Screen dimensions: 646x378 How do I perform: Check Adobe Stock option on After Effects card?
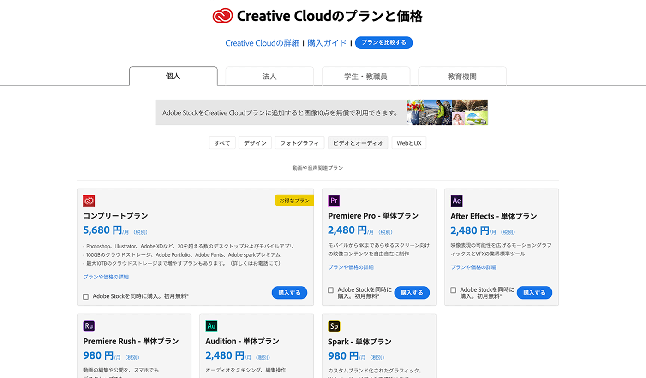point(453,290)
